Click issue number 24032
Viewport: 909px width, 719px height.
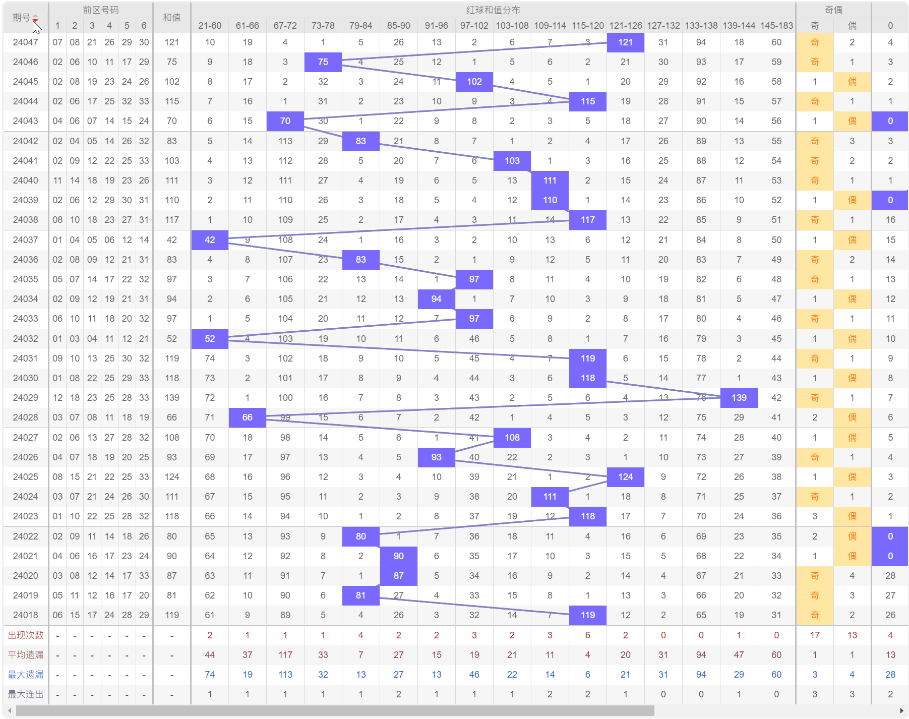pyautogui.click(x=25, y=339)
